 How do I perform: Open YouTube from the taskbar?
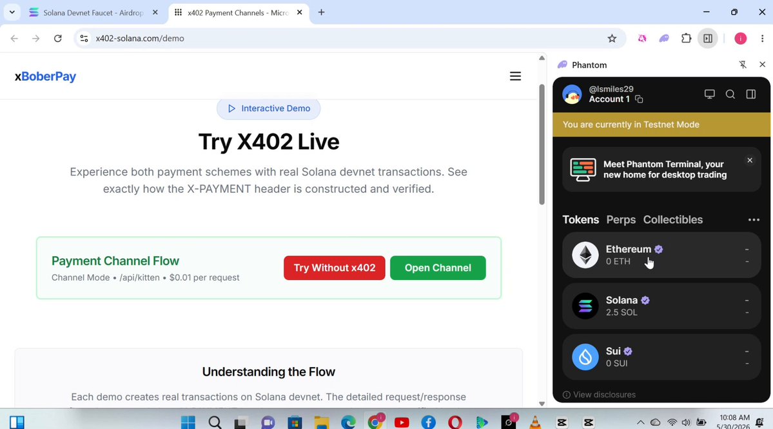click(x=402, y=422)
